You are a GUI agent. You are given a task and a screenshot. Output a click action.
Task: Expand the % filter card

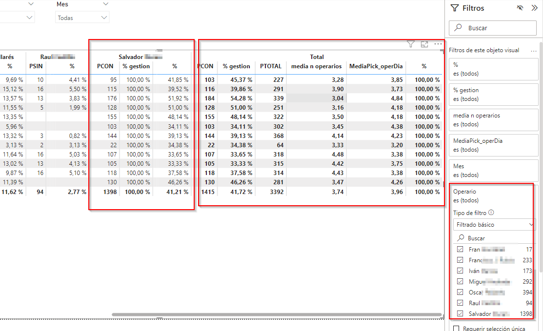pyautogui.click(x=493, y=69)
